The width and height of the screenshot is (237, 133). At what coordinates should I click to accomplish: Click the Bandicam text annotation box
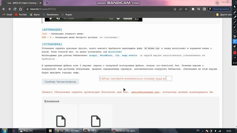pos(136,78)
